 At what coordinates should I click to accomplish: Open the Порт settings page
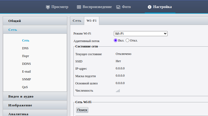26,56
